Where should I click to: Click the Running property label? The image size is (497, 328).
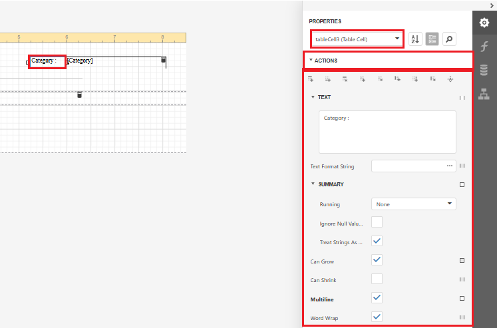point(329,204)
